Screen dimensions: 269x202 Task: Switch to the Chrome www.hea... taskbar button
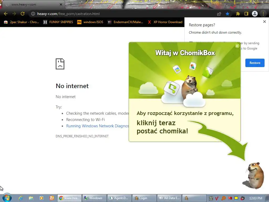tap(69, 198)
